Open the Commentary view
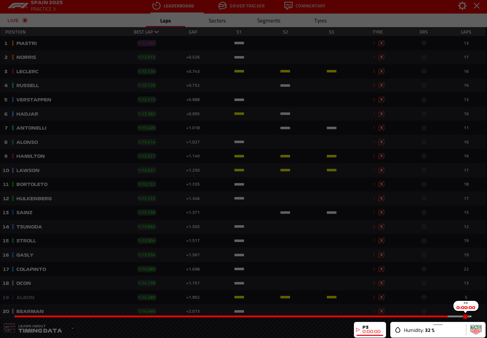This screenshot has height=338, width=487. (305, 6)
